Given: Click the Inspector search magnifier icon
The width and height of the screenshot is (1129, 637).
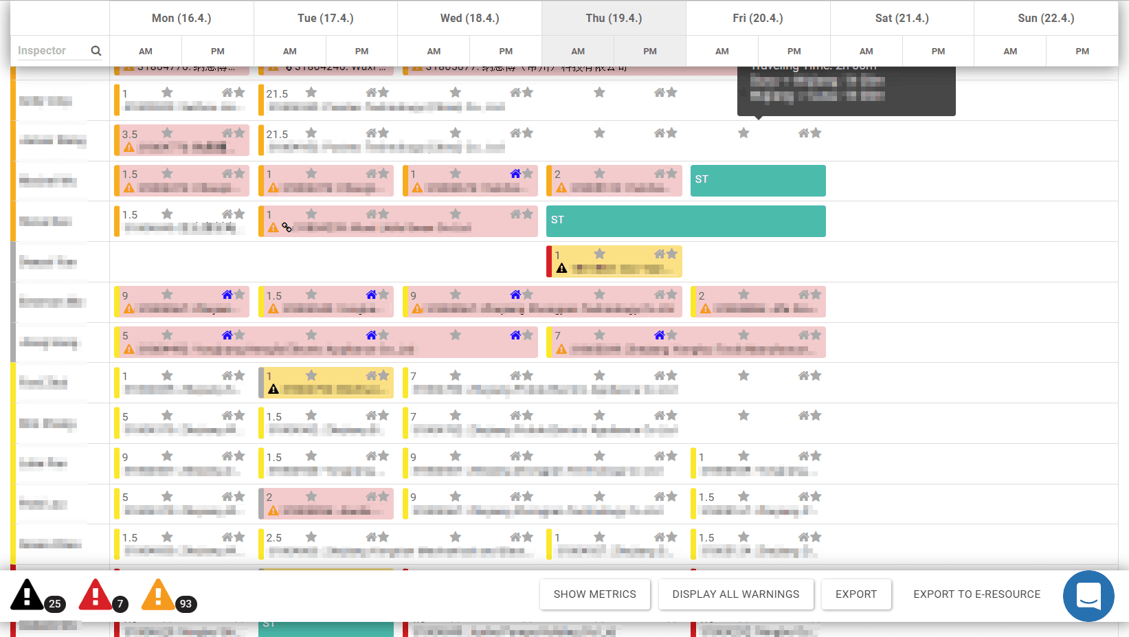Looking at the screenshot, I should coord(96,51).
